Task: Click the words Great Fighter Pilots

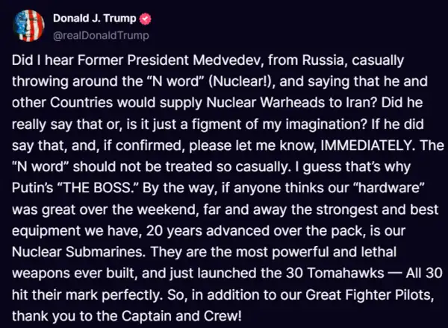Action: 370,294
